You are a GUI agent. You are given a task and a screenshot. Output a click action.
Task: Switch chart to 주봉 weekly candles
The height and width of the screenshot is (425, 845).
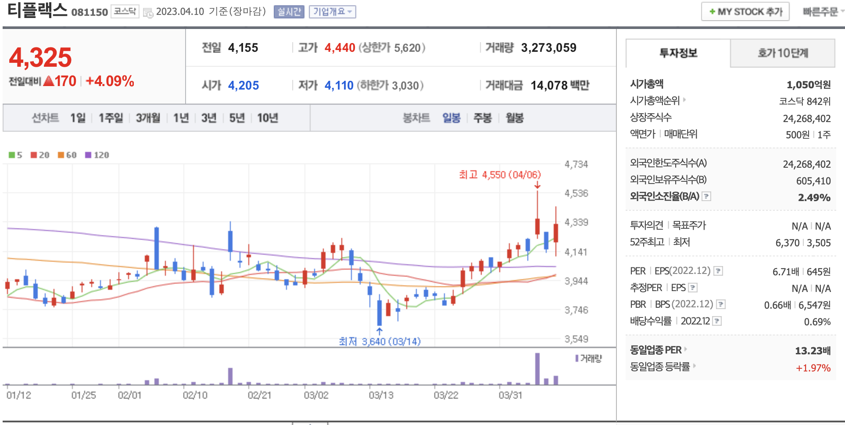pos(482,118)
